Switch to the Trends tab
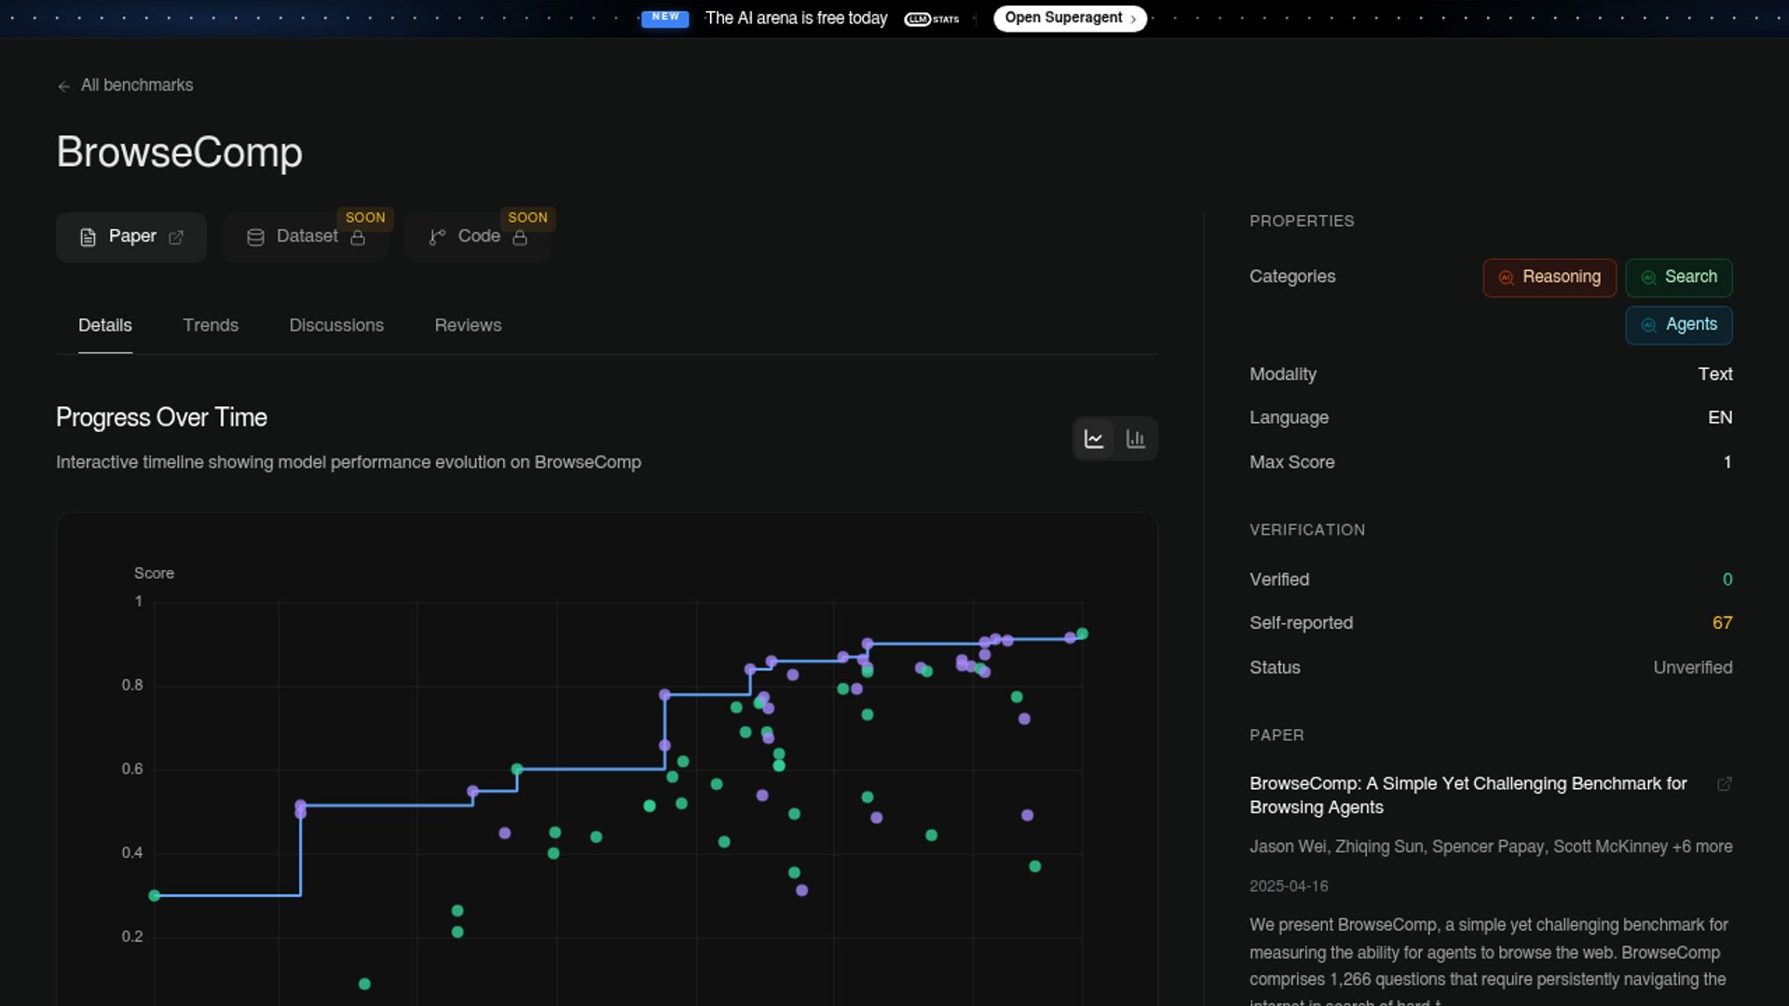This screenshot has height=1006, width=1789. tap(211, 325)
